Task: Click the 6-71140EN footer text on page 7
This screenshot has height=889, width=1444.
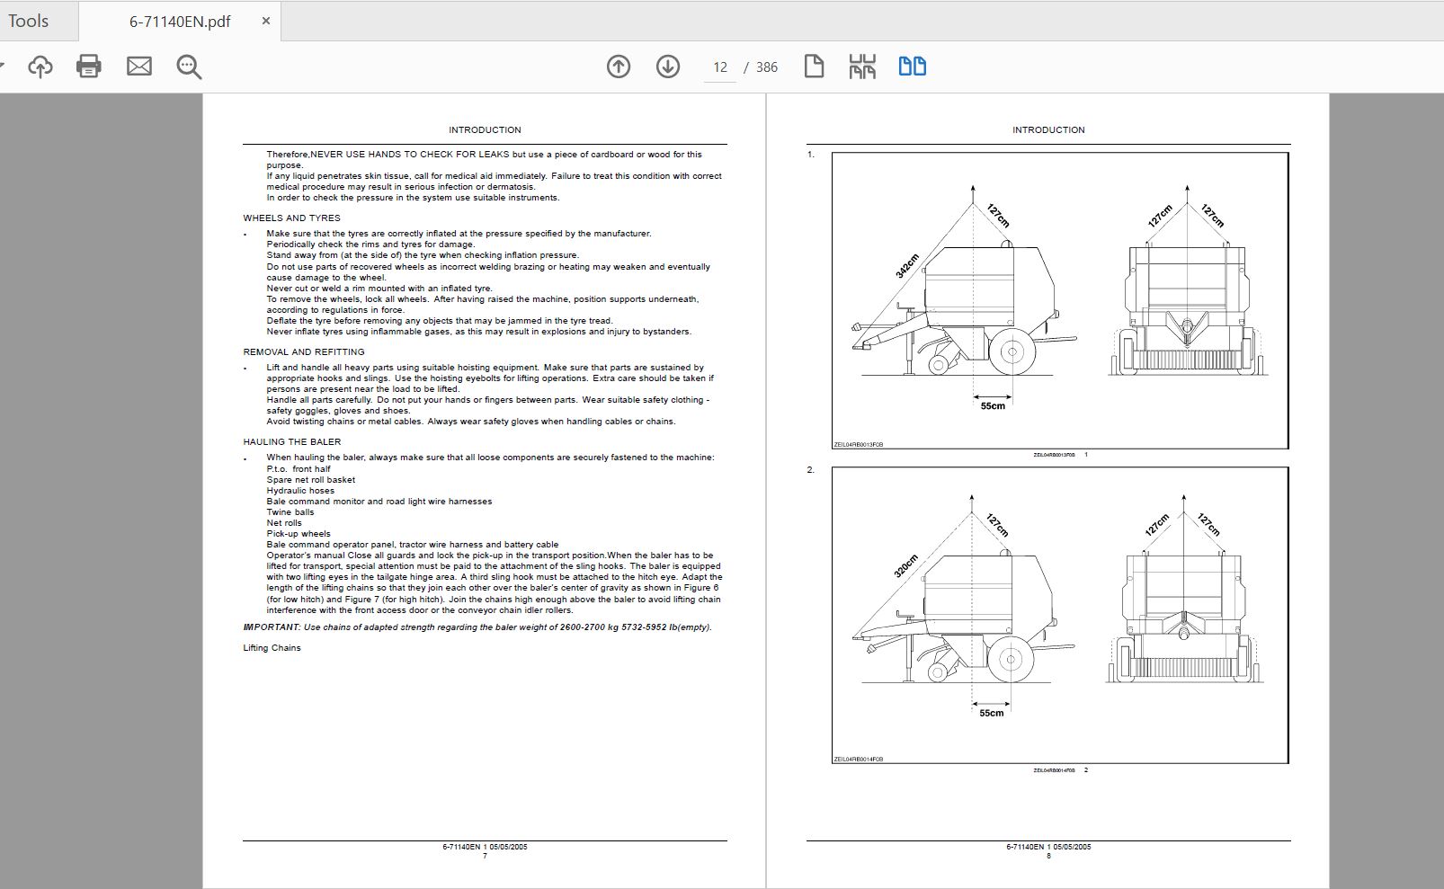Action: coord(486,845)
